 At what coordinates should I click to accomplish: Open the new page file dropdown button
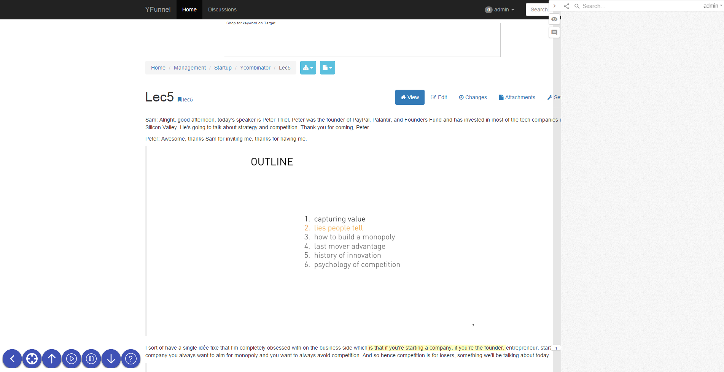(x=328, y=68)
